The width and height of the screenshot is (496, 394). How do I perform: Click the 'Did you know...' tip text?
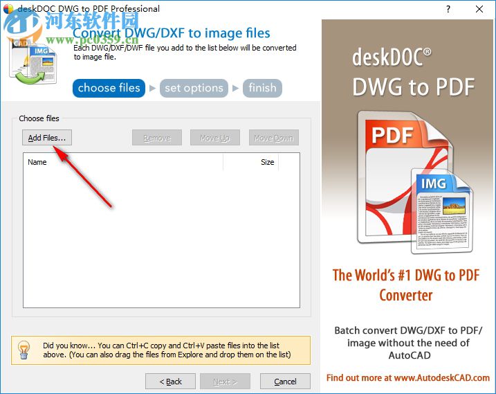click(x=167, y=350)
